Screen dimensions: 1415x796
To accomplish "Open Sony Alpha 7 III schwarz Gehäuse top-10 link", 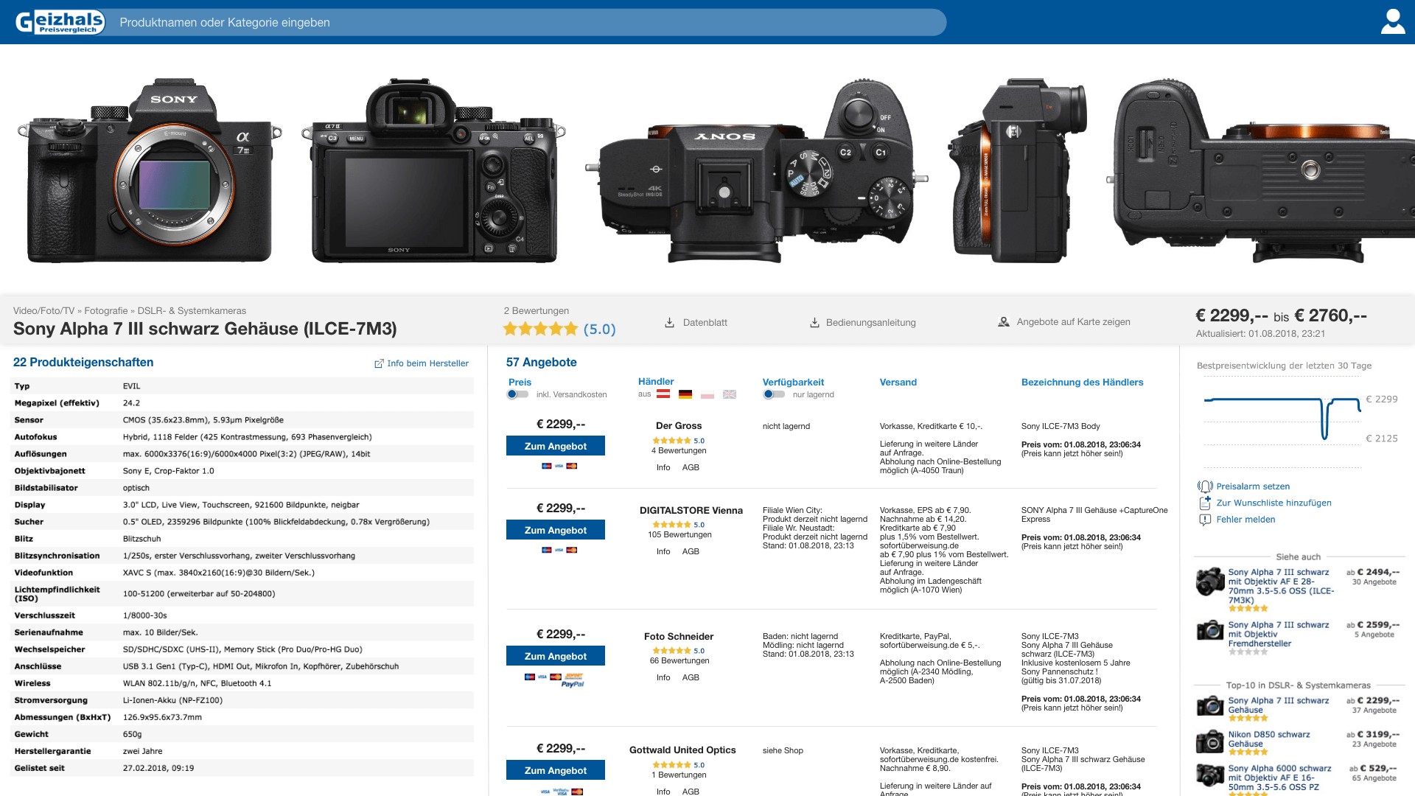I will (x=1278, y=705).
